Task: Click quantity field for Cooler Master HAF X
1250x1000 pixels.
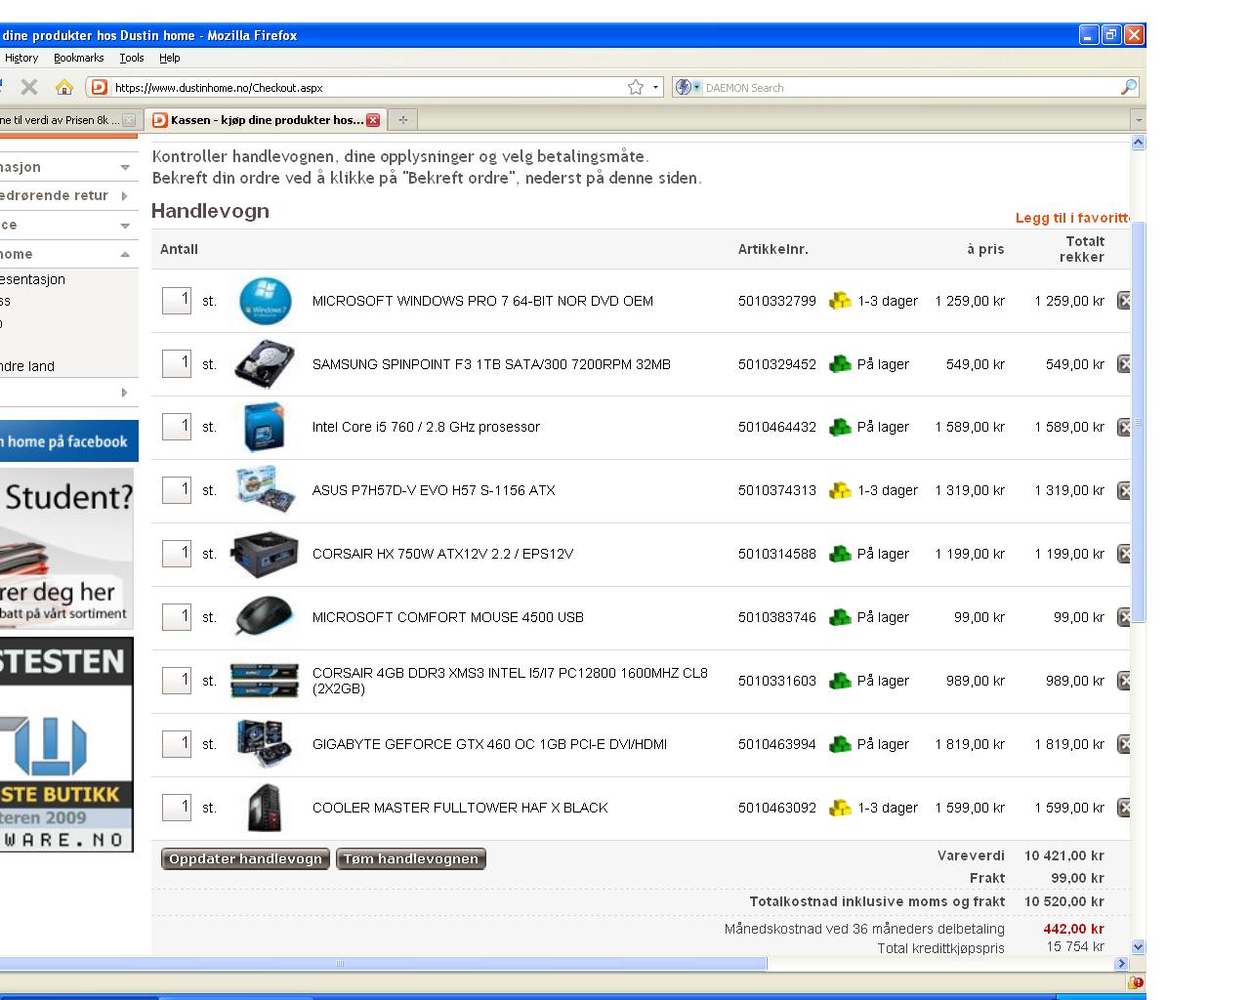Action: tap(177, 807)
